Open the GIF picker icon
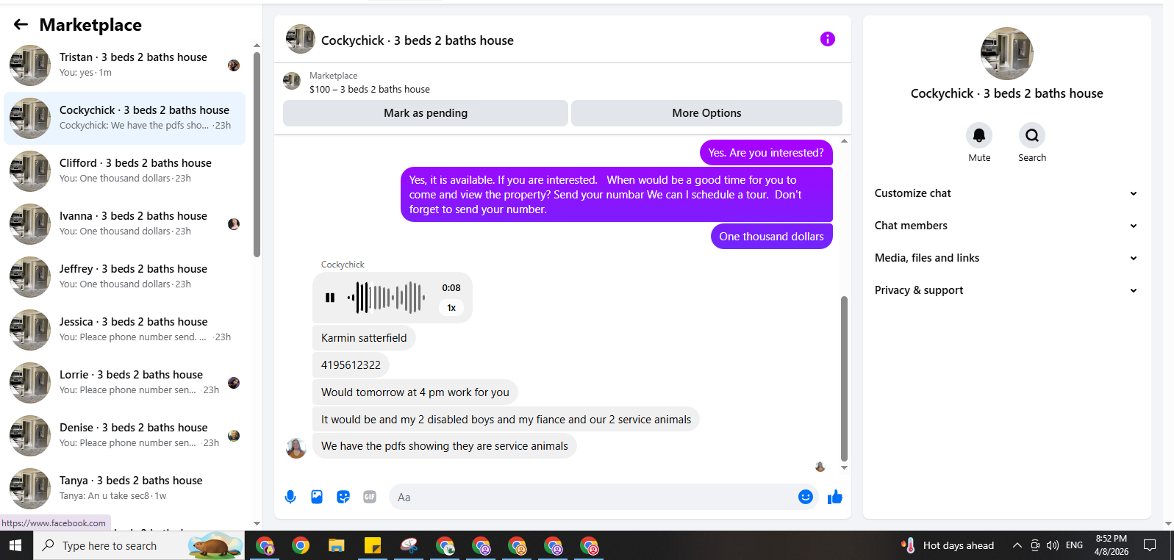 [370, 497]
